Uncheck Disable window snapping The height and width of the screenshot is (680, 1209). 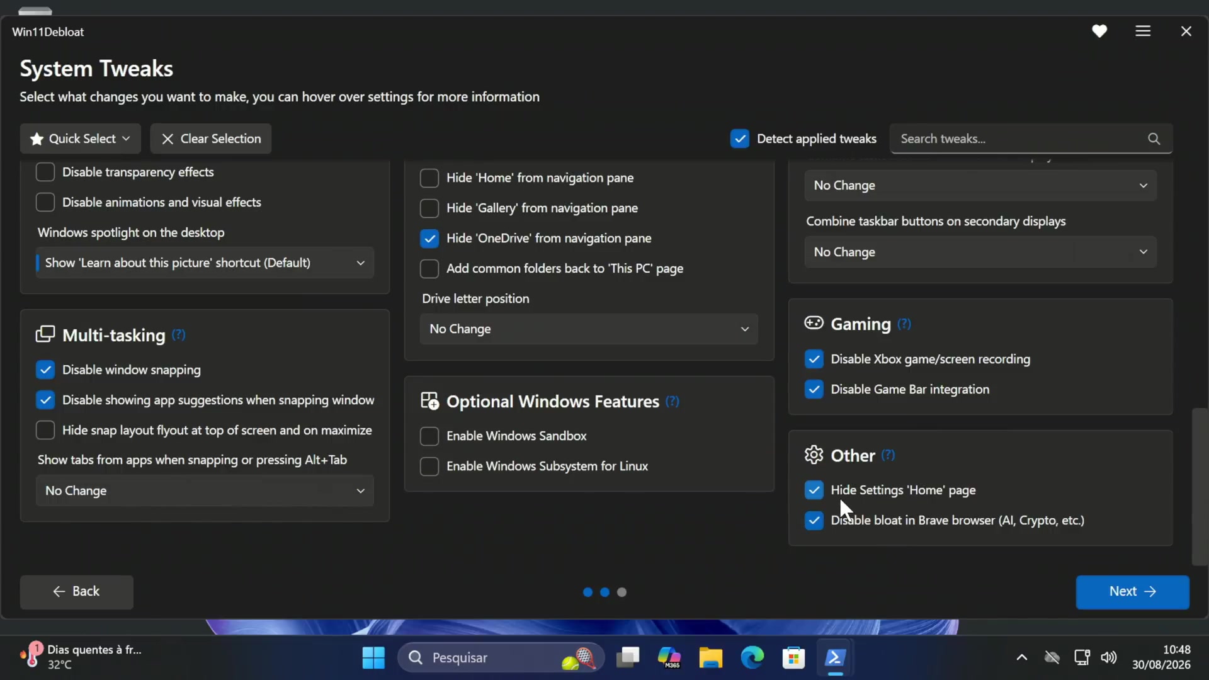point(45,370)
